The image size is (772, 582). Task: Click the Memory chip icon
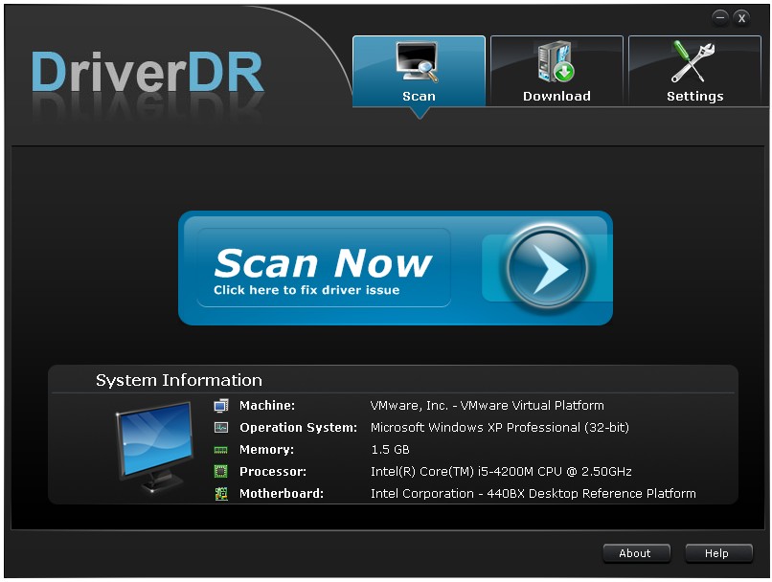pyautogui.click(x=221, y=450)
